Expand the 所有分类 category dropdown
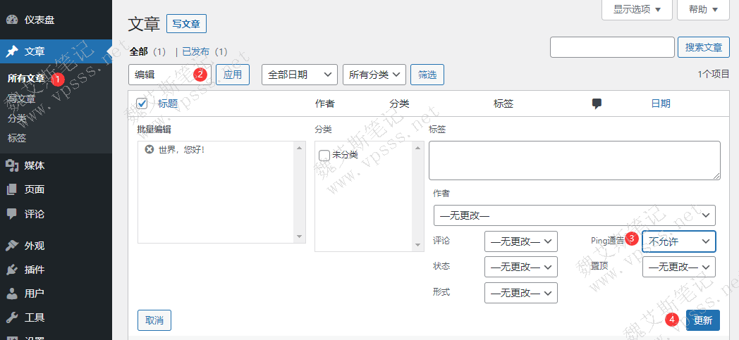 pyautogui.click(x=374, y=75)
